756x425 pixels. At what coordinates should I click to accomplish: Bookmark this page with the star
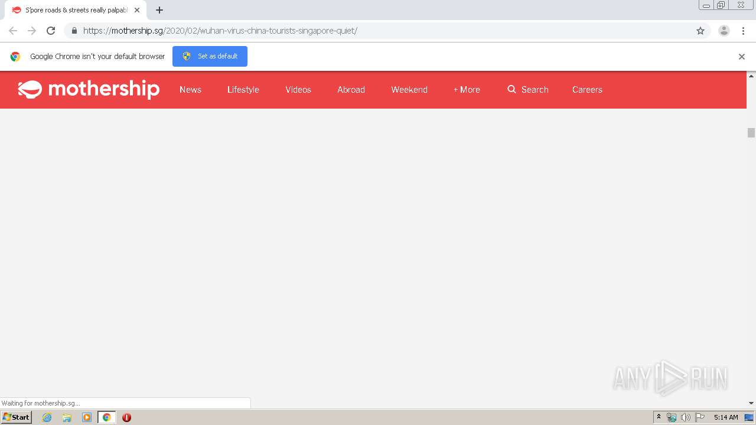click(x=700, y=31)
